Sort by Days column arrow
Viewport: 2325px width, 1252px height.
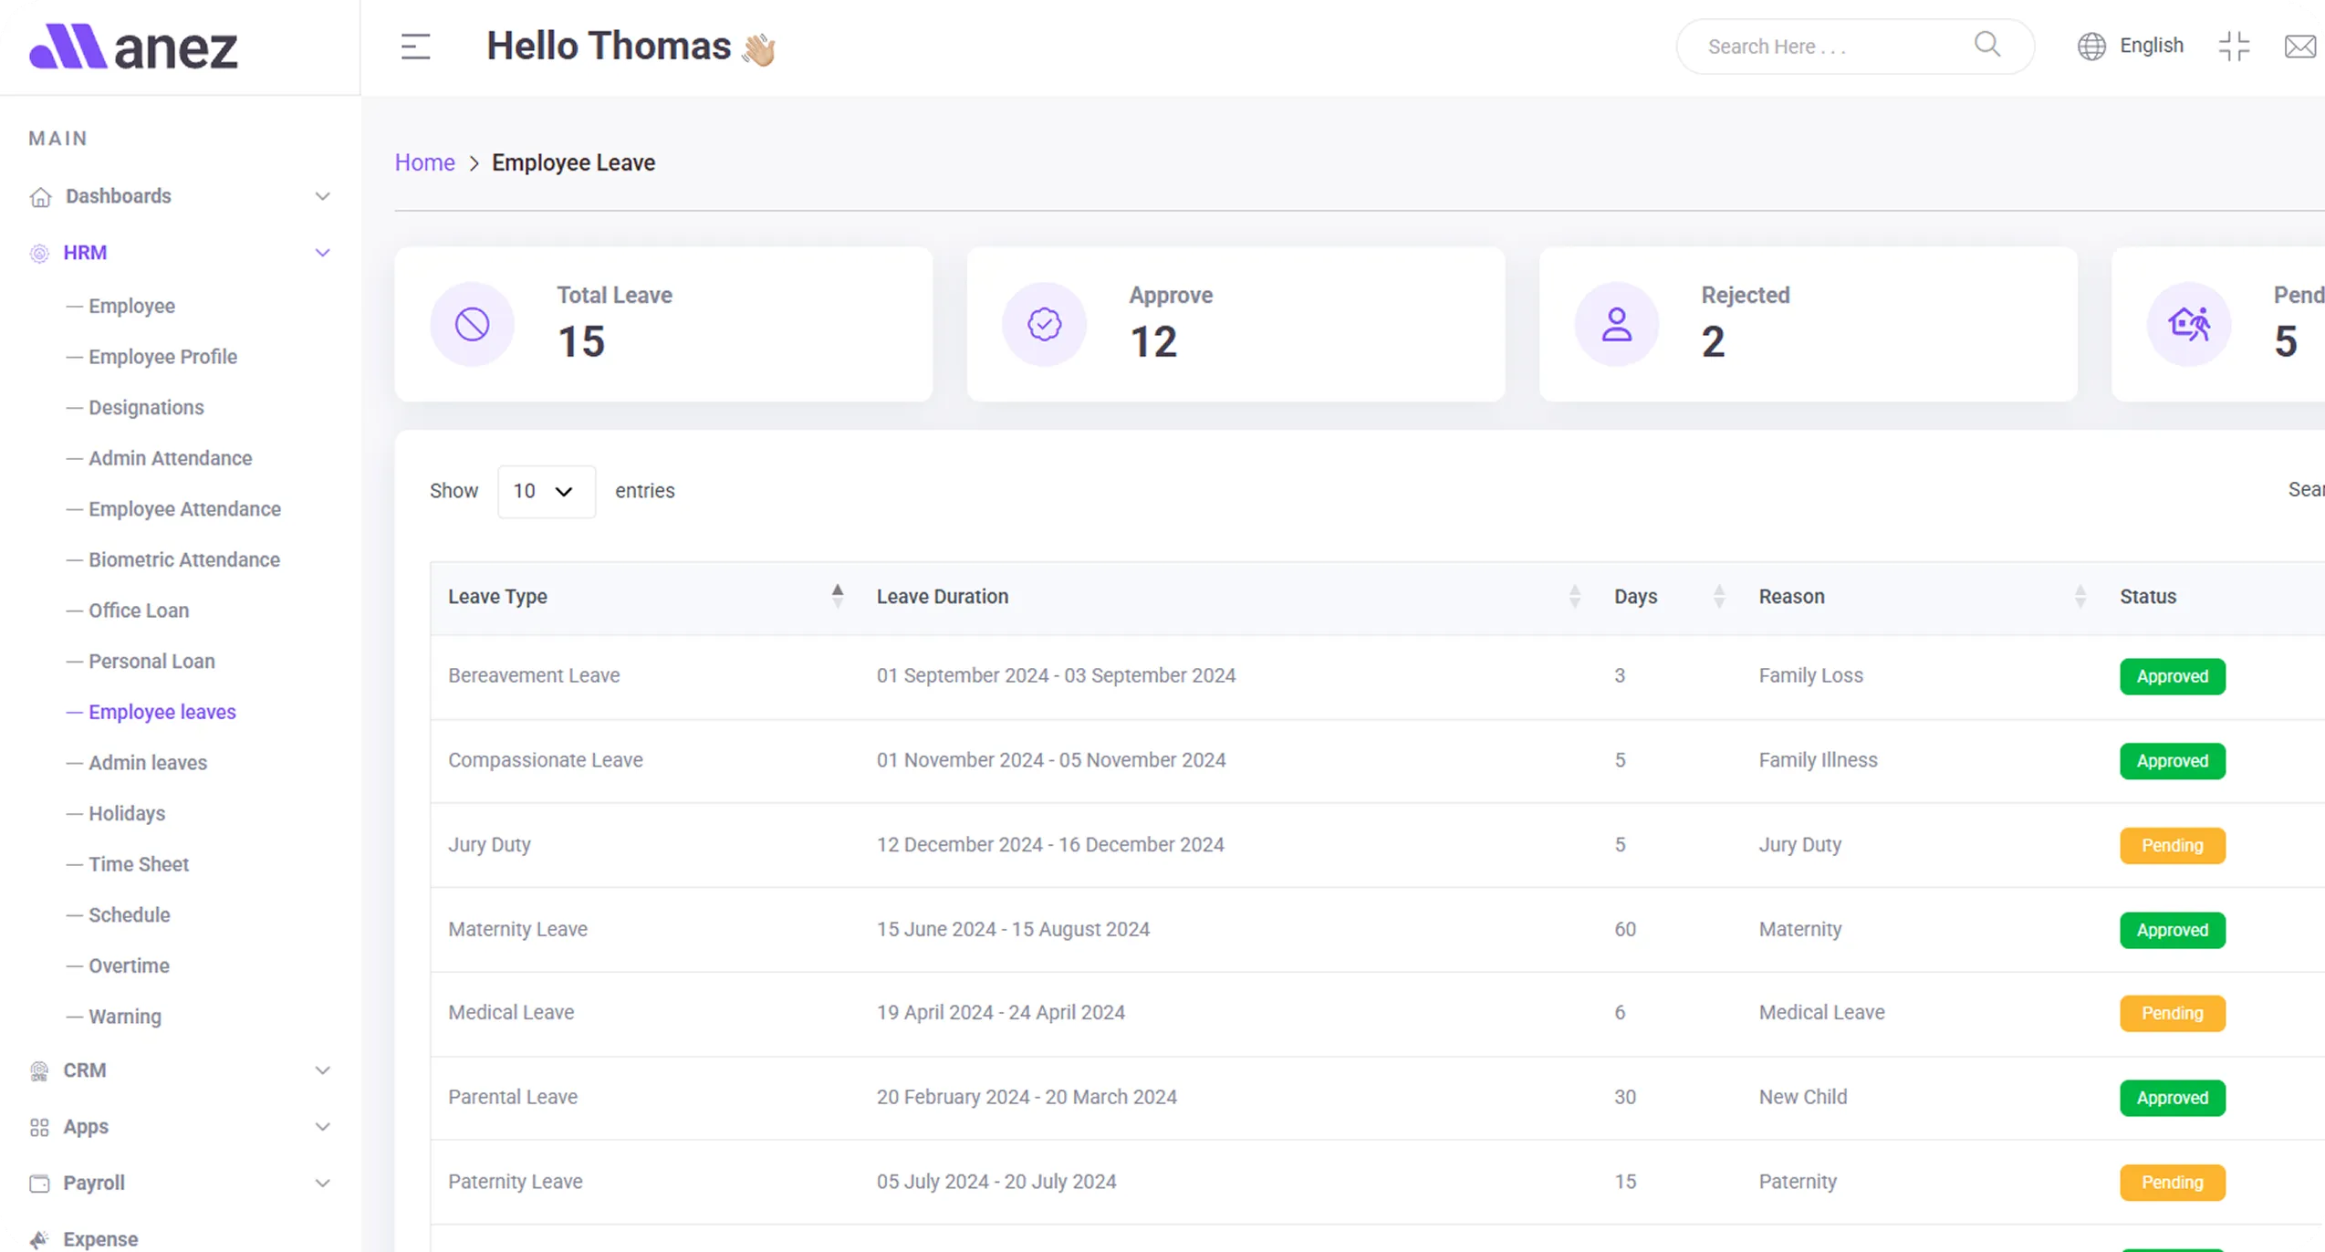coord(1719,596)
